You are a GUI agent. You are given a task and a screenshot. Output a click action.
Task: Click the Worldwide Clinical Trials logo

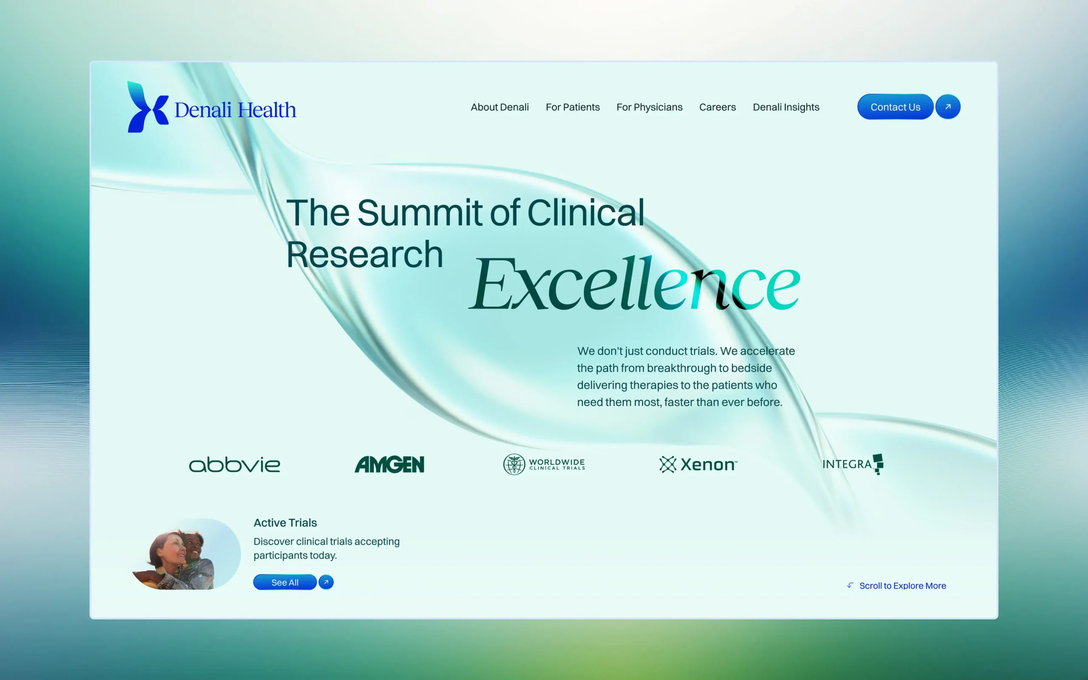pos(544,465)
